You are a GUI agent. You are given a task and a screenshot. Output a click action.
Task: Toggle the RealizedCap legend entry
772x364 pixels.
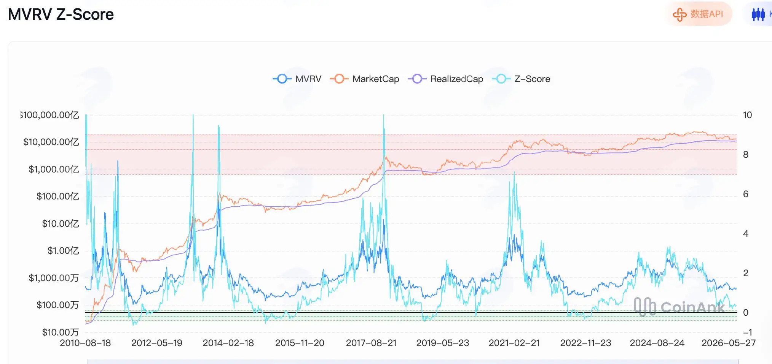point(445,79)
